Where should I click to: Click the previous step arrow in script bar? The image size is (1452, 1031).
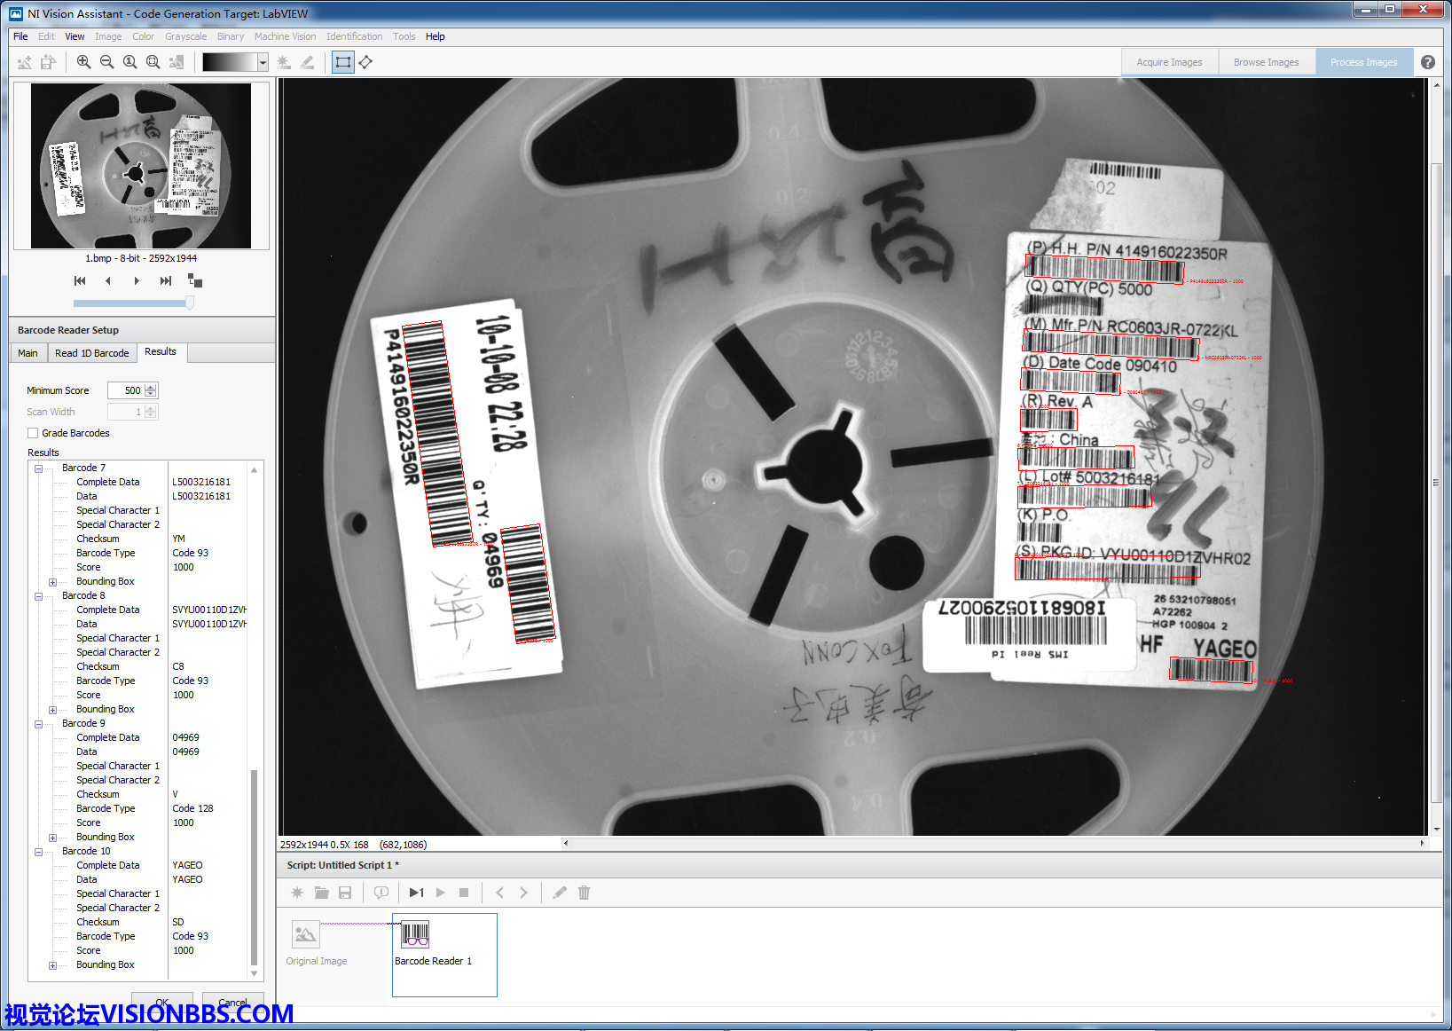pos(499,893)
